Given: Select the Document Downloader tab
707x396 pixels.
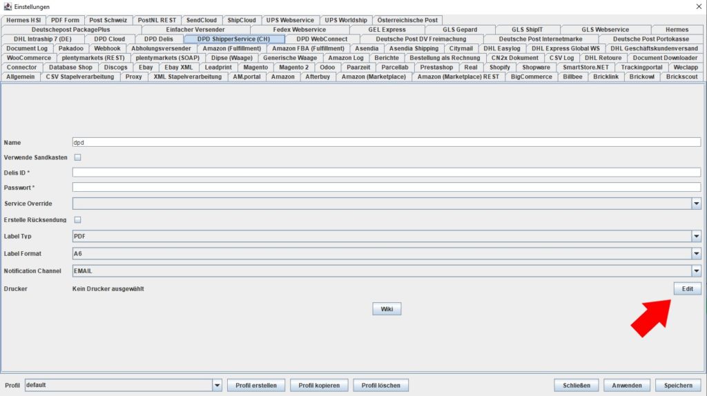Looking at the screenshot, I should 665,58.
